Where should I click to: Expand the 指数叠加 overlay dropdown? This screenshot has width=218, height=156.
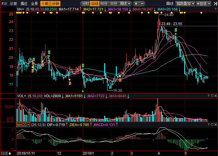click(185, 4)
